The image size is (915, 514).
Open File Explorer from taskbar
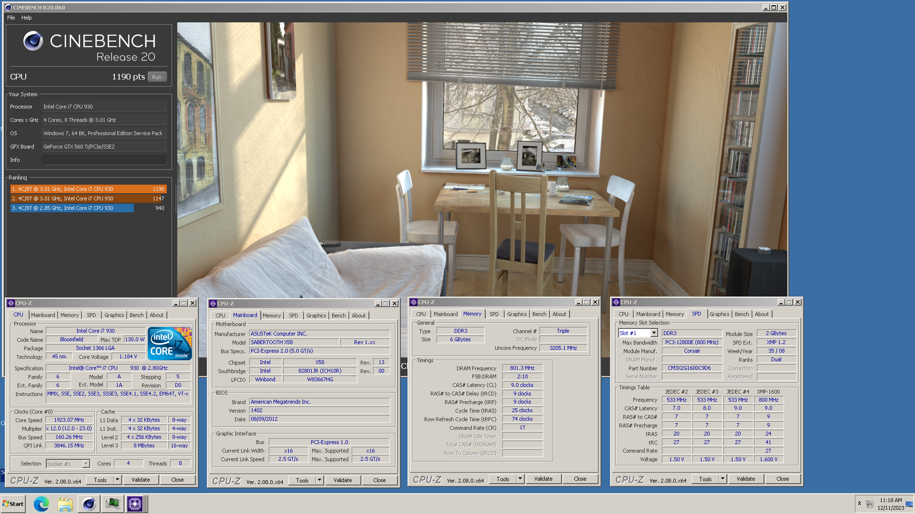pyautogui.click(x=65, y=504)
